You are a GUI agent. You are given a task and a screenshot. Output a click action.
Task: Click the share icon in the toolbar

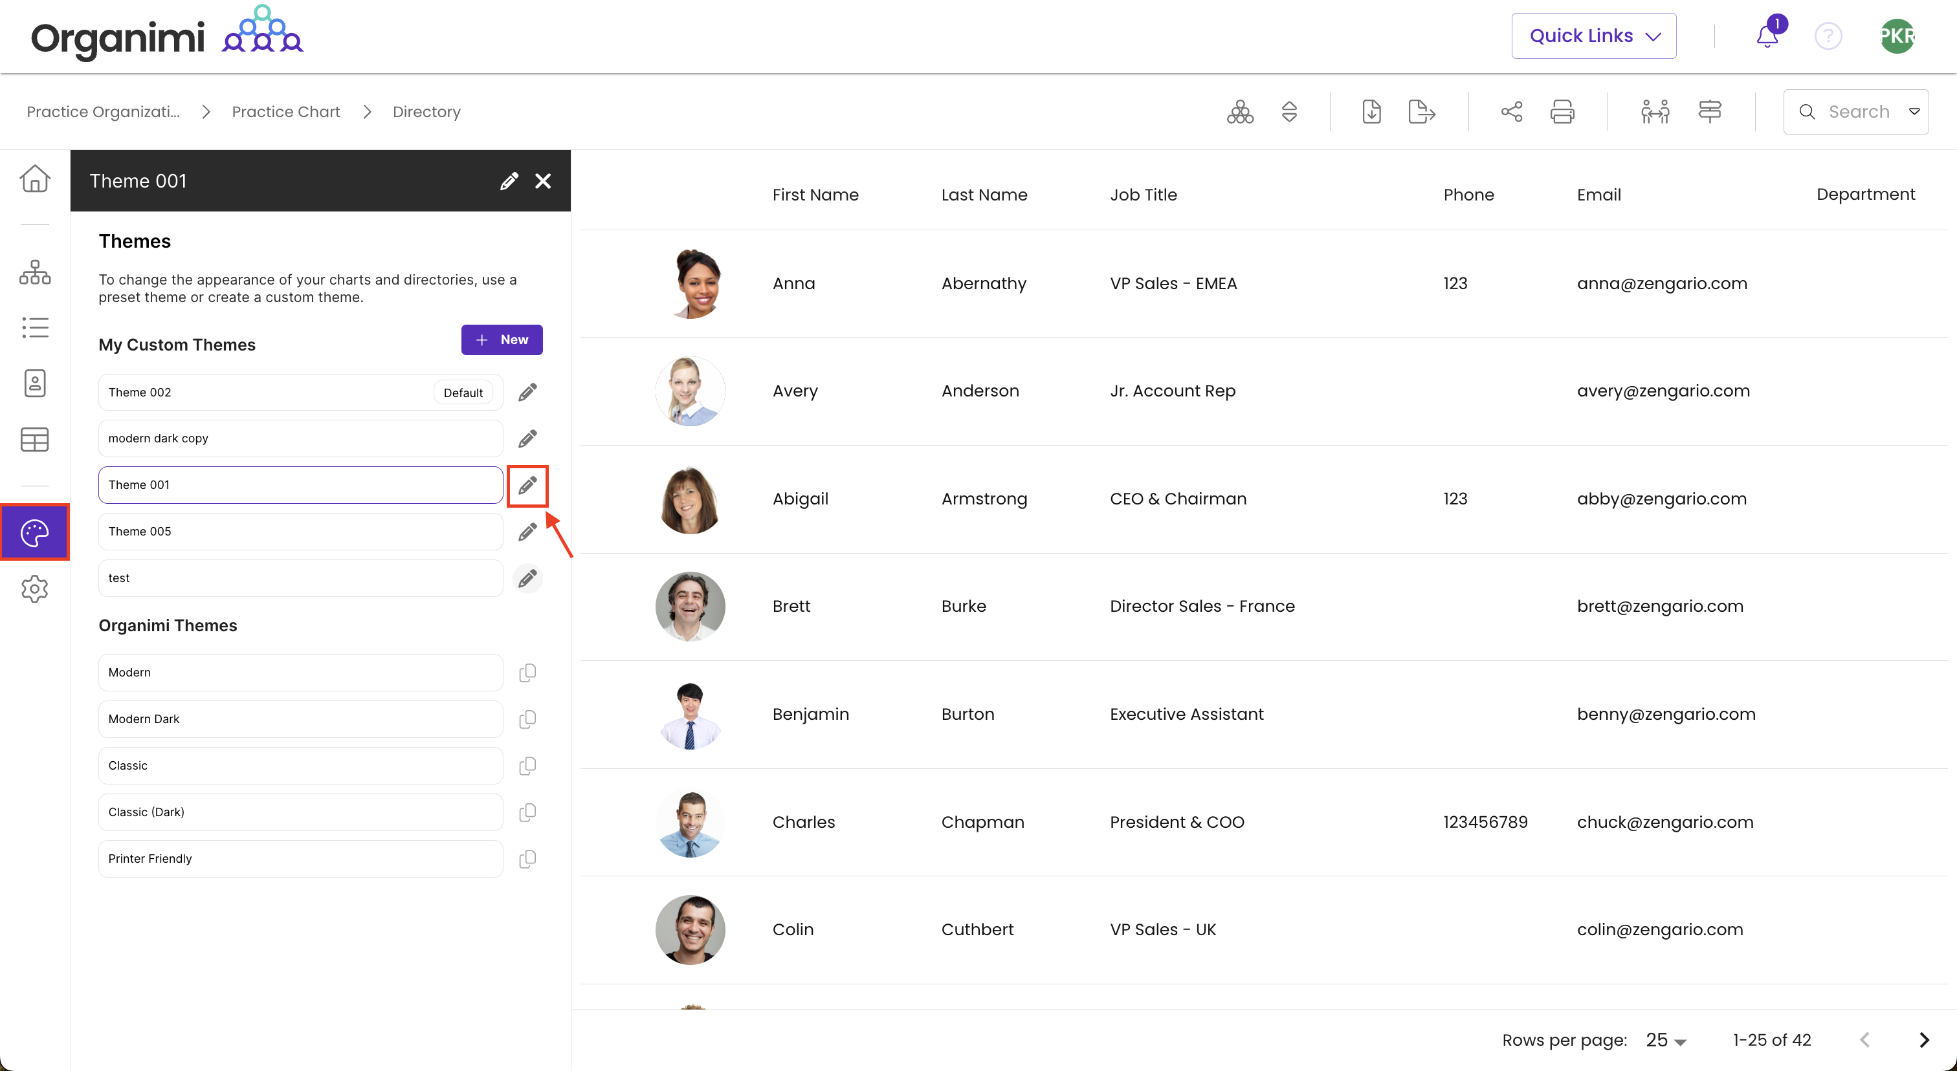1512,112
